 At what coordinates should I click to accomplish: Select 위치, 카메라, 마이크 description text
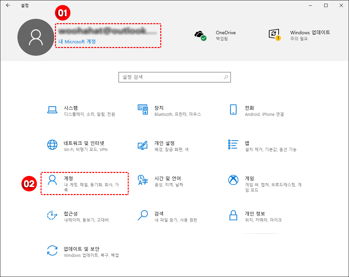263,220
